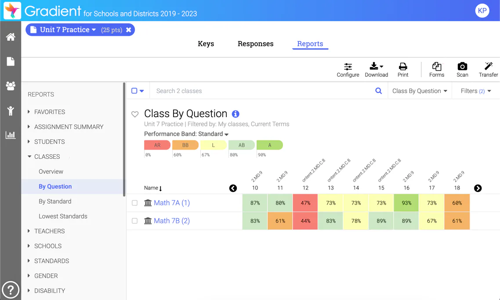
Task: Open the Class By Question report dropdown
Action: (420, 91)
